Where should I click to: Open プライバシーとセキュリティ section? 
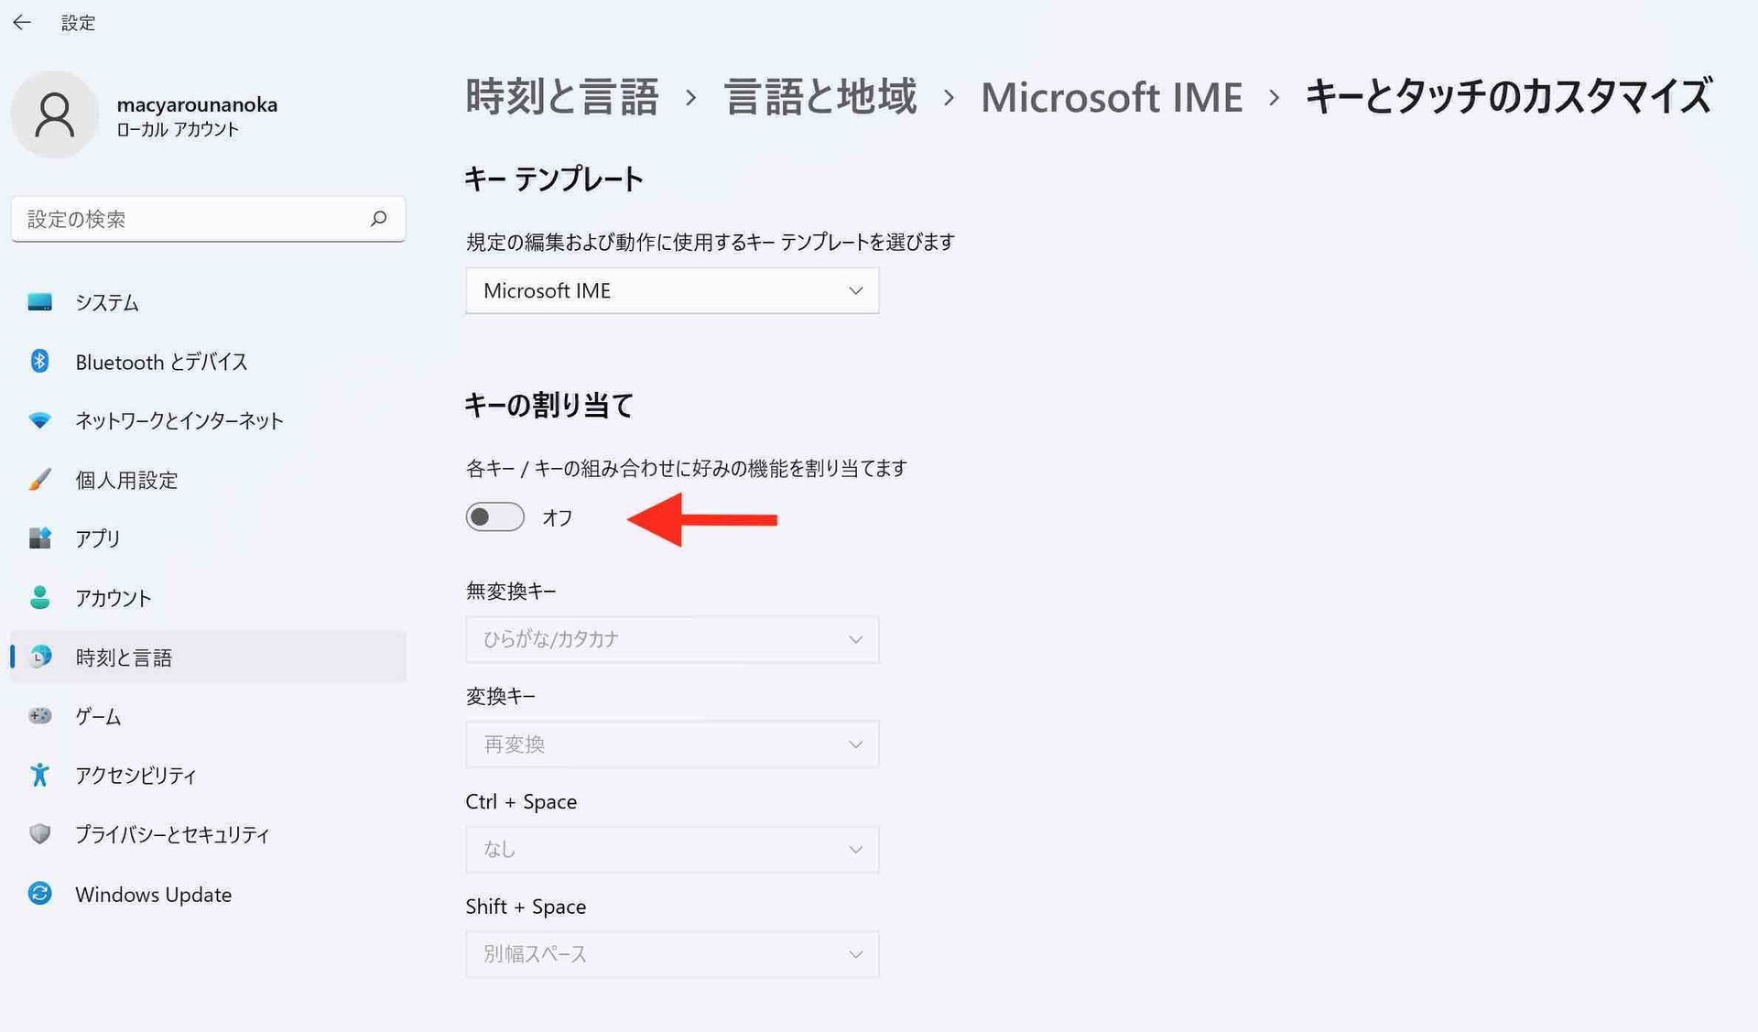[x=208, y=834]
